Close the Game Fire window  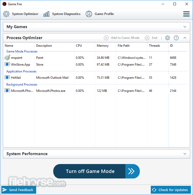pyautogui.click(x=186, y=4)
